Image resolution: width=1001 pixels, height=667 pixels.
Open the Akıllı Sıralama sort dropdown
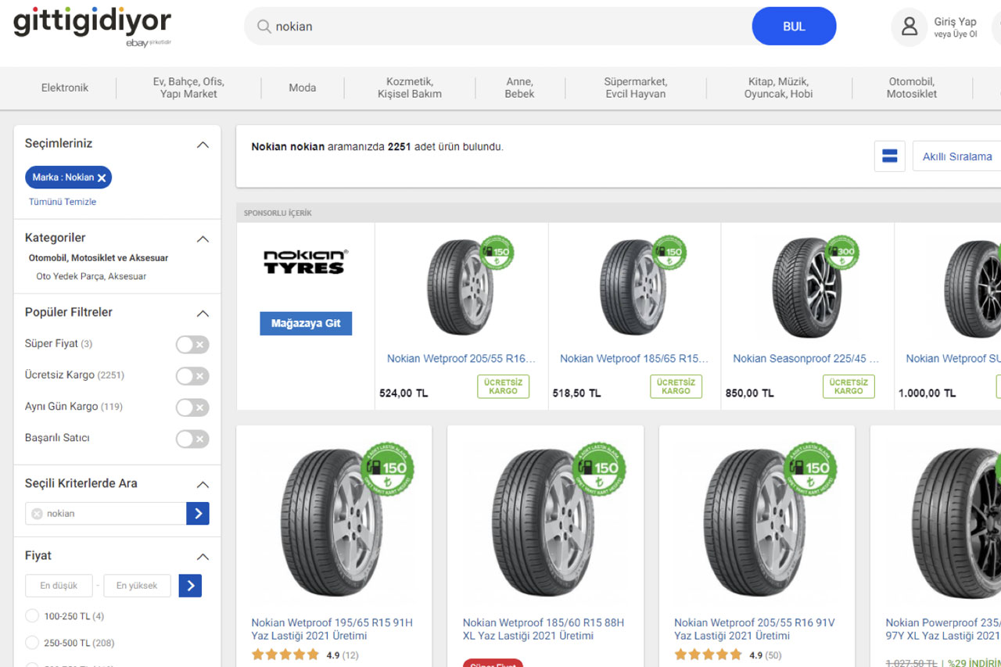[x=957, y=156]
